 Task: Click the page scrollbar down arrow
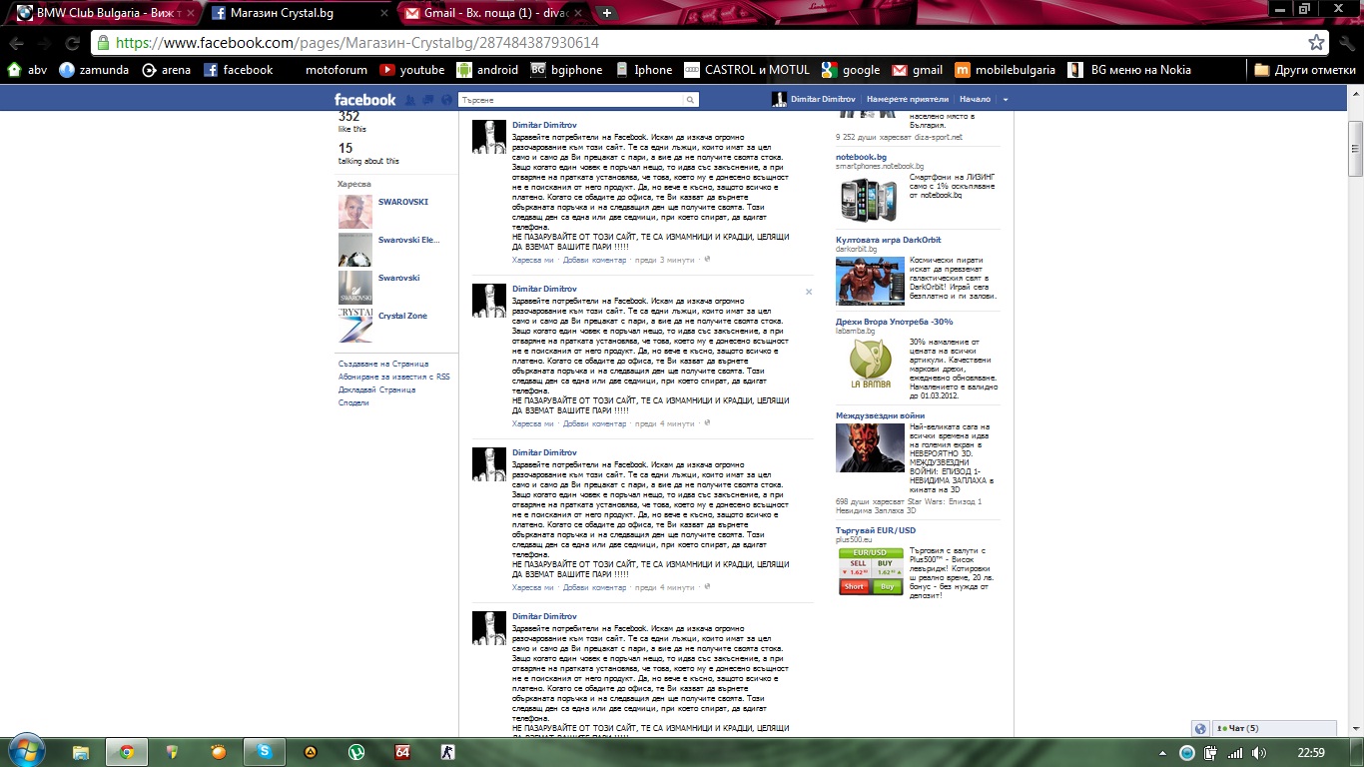pos(1355,730)
